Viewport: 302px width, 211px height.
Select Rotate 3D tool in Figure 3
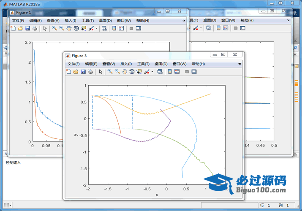pos(132,72)
